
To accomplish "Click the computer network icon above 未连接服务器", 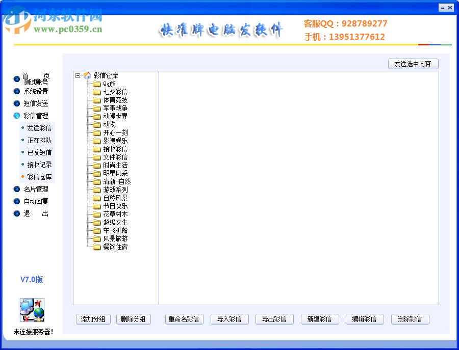I will point(32,310).
